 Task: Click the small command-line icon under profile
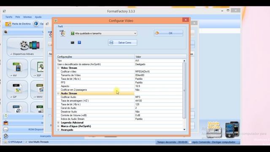point(73,43)
